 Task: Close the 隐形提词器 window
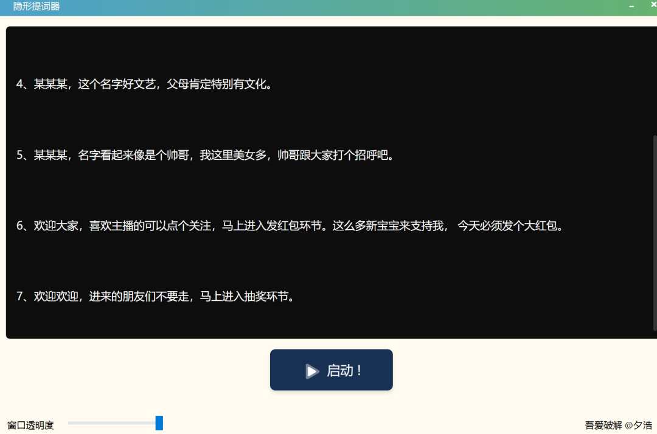tap(653, 5)
